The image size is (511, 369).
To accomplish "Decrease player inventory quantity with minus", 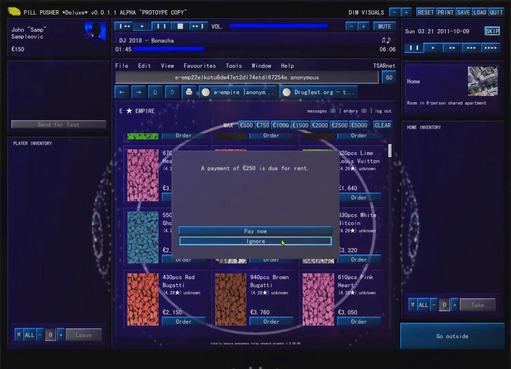I will point(40,335).
